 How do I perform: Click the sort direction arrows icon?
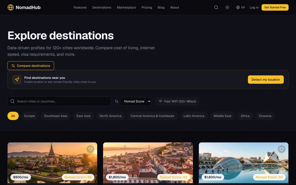pos(116,101)
